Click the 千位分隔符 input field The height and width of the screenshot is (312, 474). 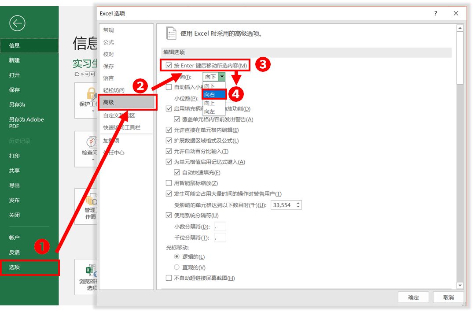pos(220,238)
